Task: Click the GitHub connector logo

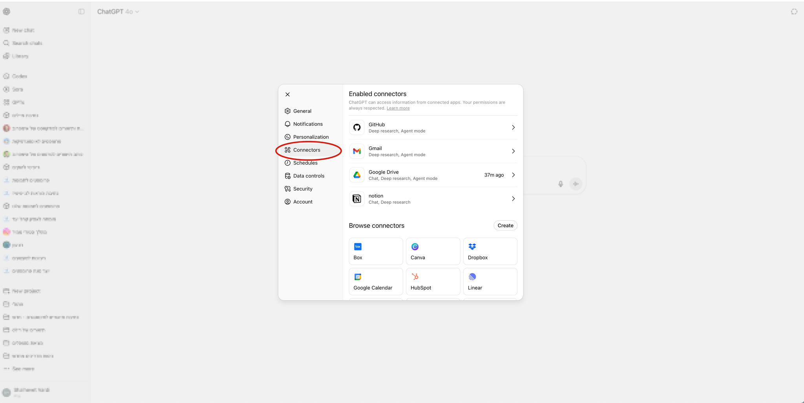Action: coord(357,127)
